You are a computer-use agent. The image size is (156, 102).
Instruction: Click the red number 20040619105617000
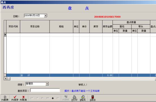tap(107, 17)
